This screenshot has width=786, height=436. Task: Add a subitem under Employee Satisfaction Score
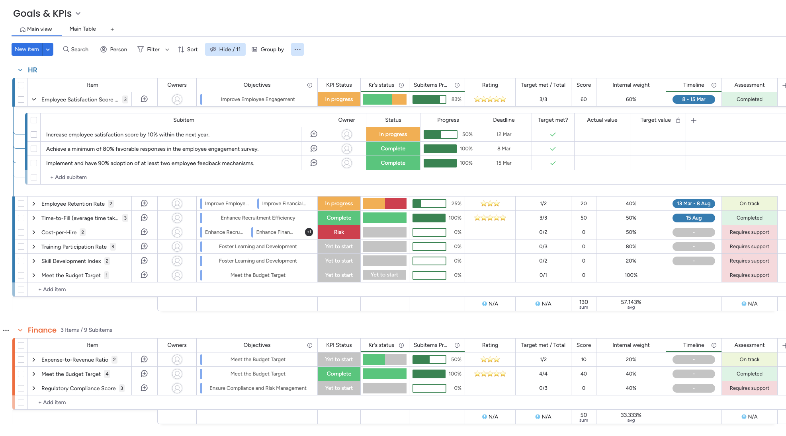68,177
